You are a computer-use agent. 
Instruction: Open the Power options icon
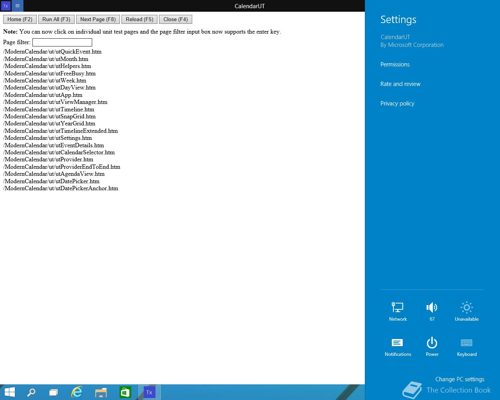click(432, 347)
